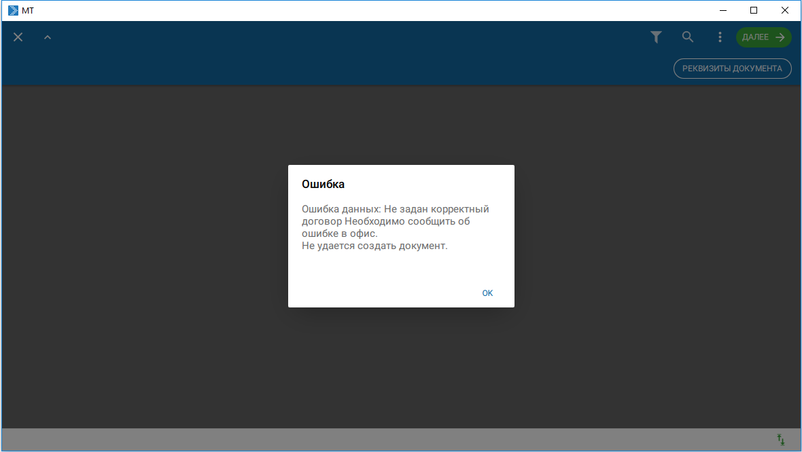
Task: Minimize the MT window
Action: [x=722, y=10]
